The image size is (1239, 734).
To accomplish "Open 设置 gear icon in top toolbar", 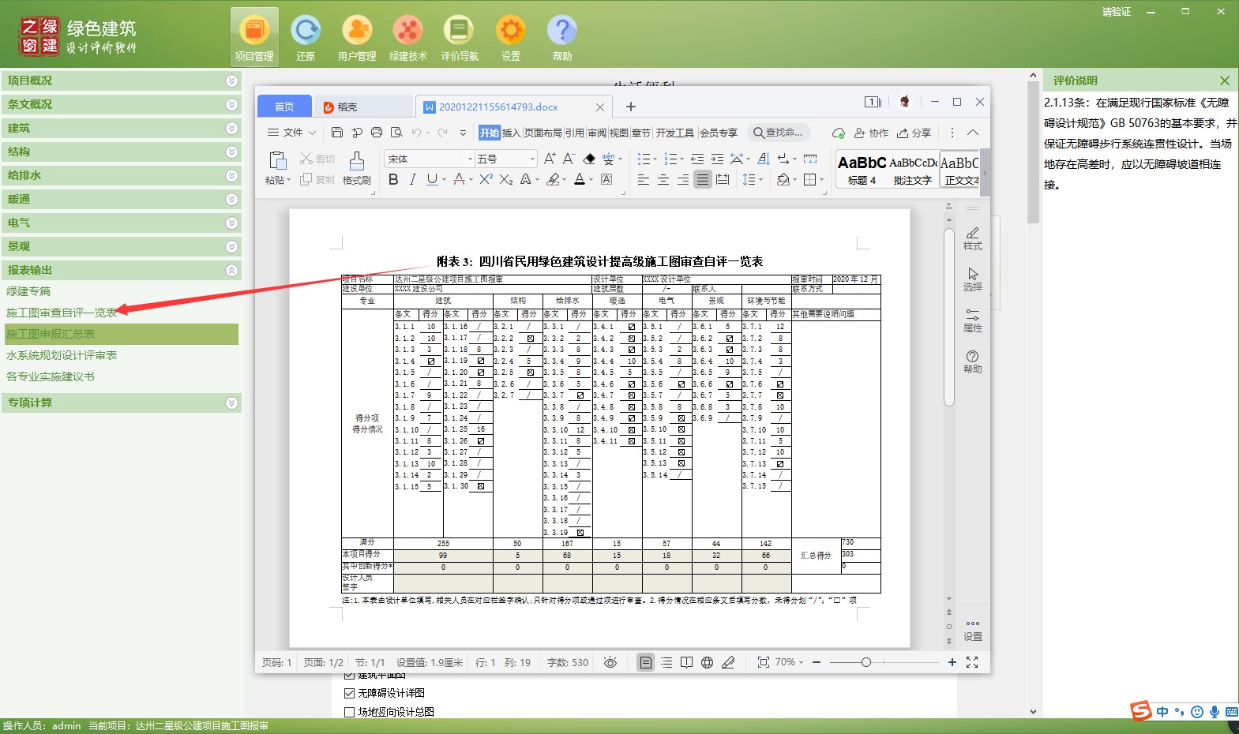I will pos(510,37).
